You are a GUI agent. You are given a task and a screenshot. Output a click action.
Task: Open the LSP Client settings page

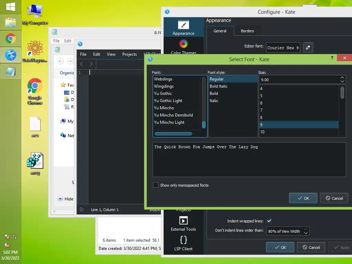[x=184, y=243]
